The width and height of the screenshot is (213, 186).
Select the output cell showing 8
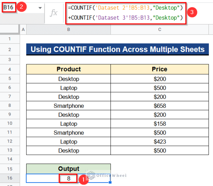(x=69, y=178)
